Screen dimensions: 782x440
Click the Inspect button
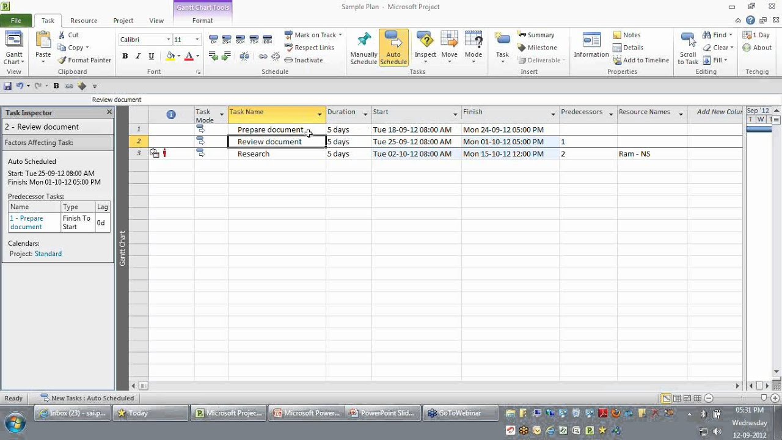(425, 45)
